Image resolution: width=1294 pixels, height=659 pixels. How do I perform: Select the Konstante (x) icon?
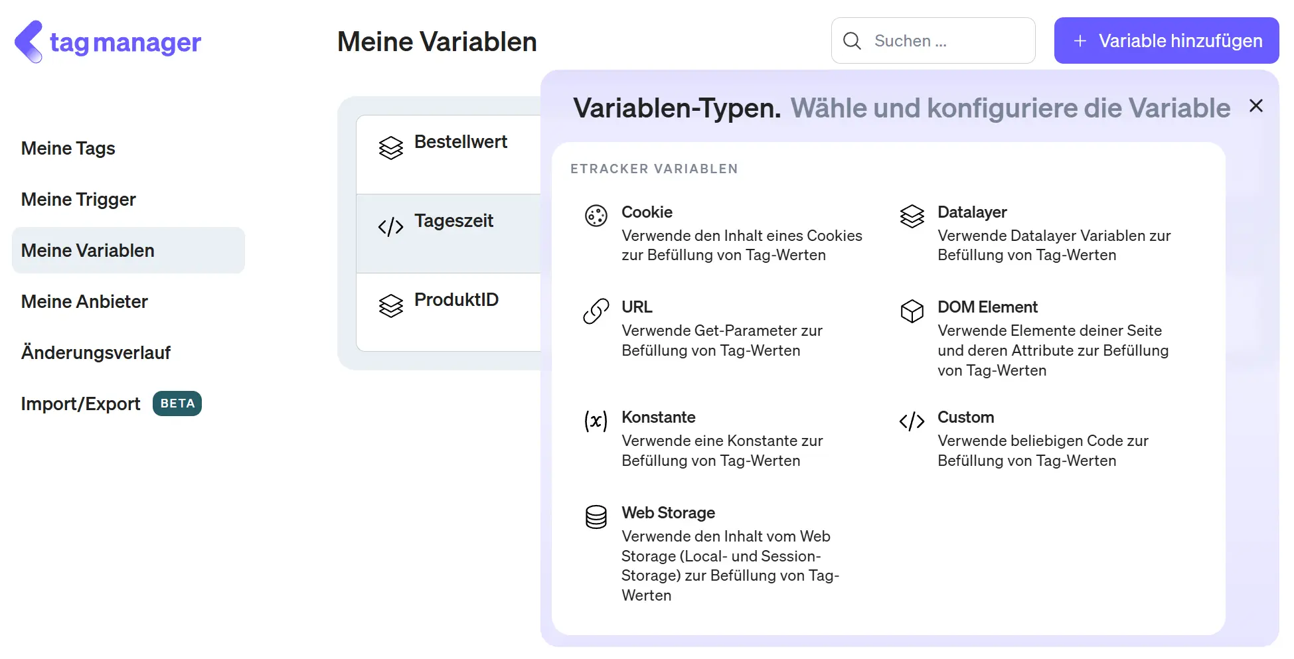coord(596,420)
